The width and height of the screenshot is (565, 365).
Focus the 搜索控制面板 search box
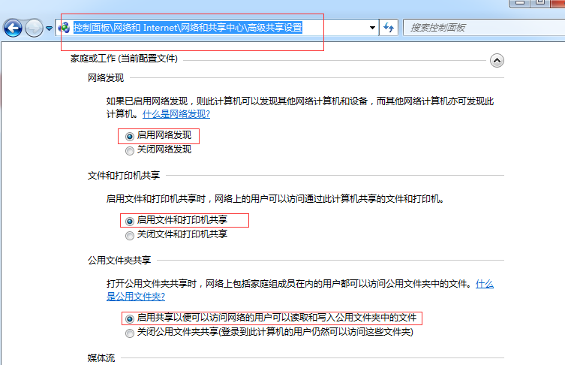(x=484, y=27)
